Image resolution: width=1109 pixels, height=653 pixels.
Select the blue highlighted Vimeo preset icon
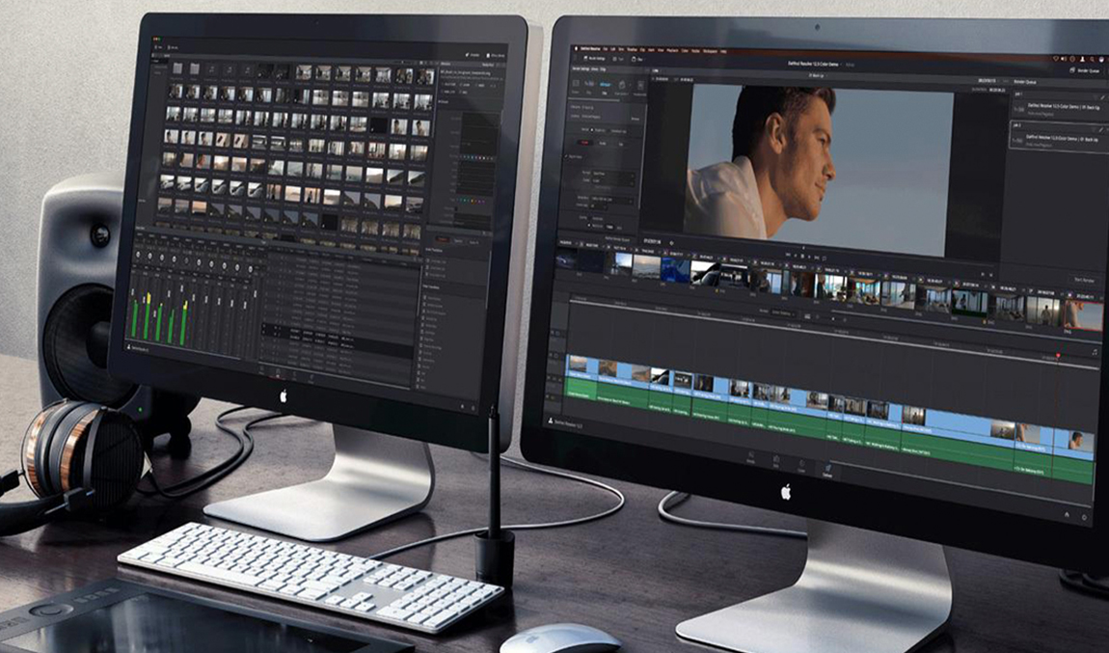[x=606, y=84]
